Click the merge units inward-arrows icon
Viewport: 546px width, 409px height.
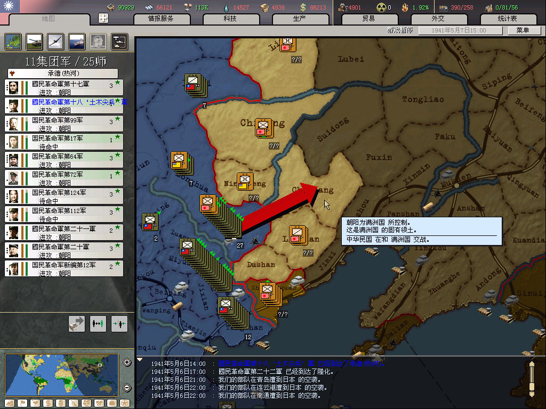click(119, 324)
